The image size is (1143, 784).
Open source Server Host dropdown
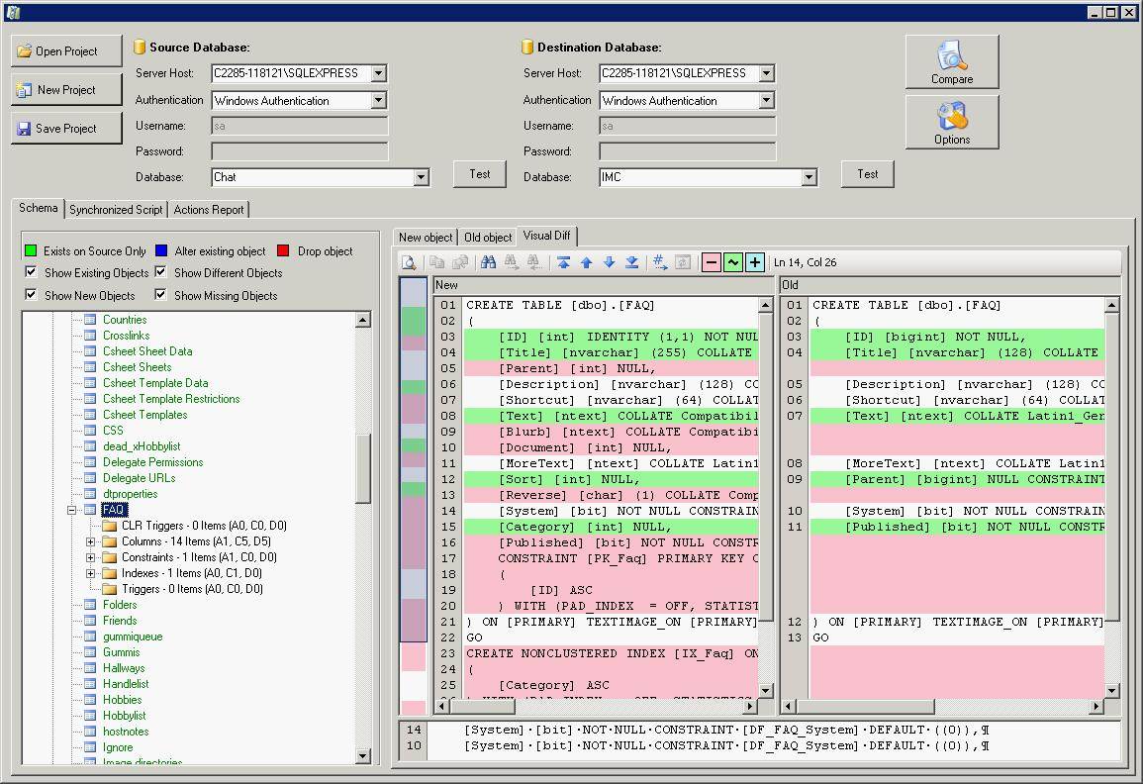[378, 73]
